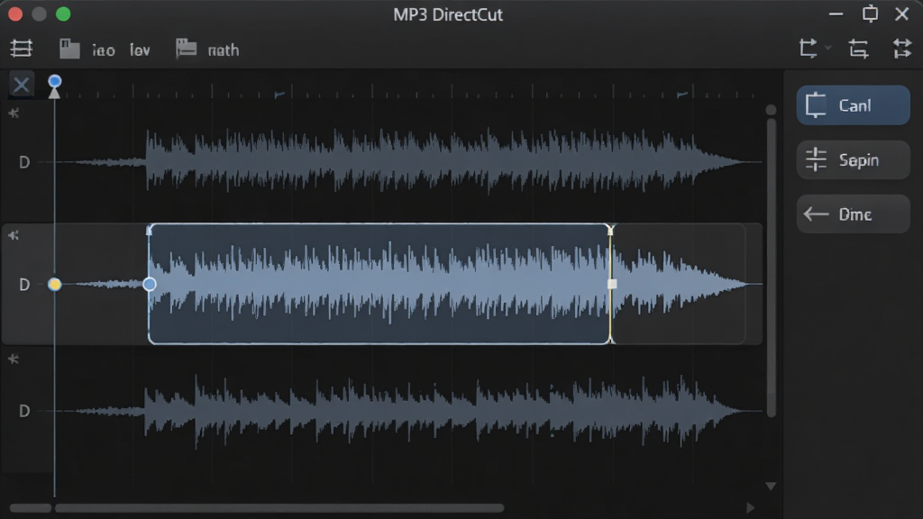This screenshot has width=923, height=519.
Task: Click the 'Dme' back-arrow button
Action: [853, 214]
